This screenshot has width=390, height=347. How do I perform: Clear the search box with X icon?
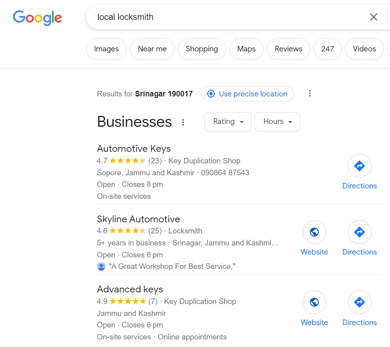(374, 17)
